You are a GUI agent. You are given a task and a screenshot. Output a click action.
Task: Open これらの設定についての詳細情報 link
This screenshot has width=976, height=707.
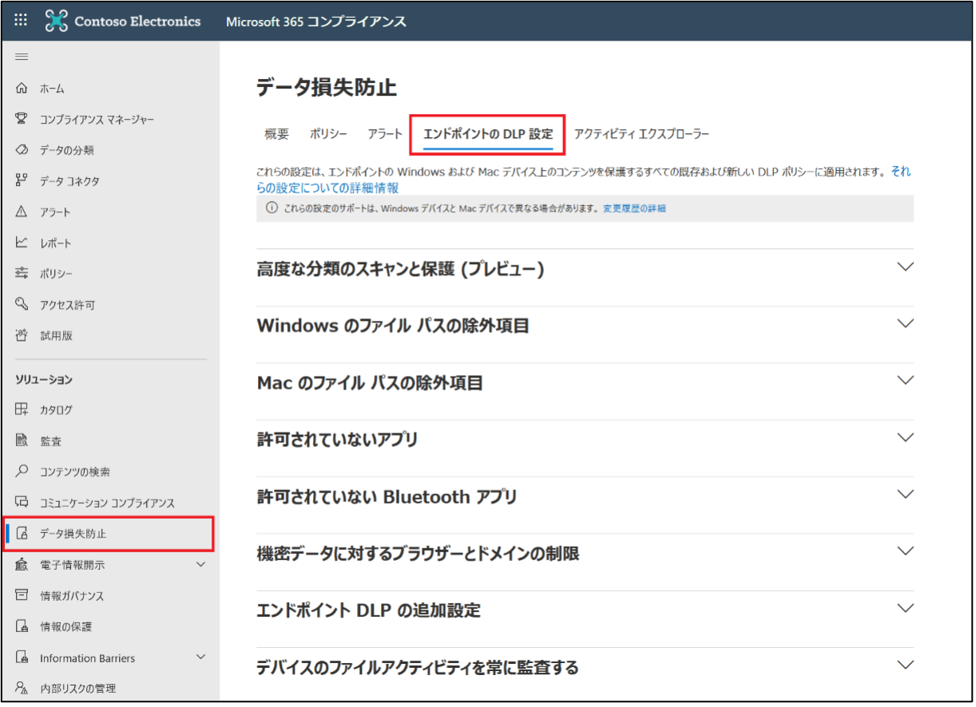tap(328, 188)
